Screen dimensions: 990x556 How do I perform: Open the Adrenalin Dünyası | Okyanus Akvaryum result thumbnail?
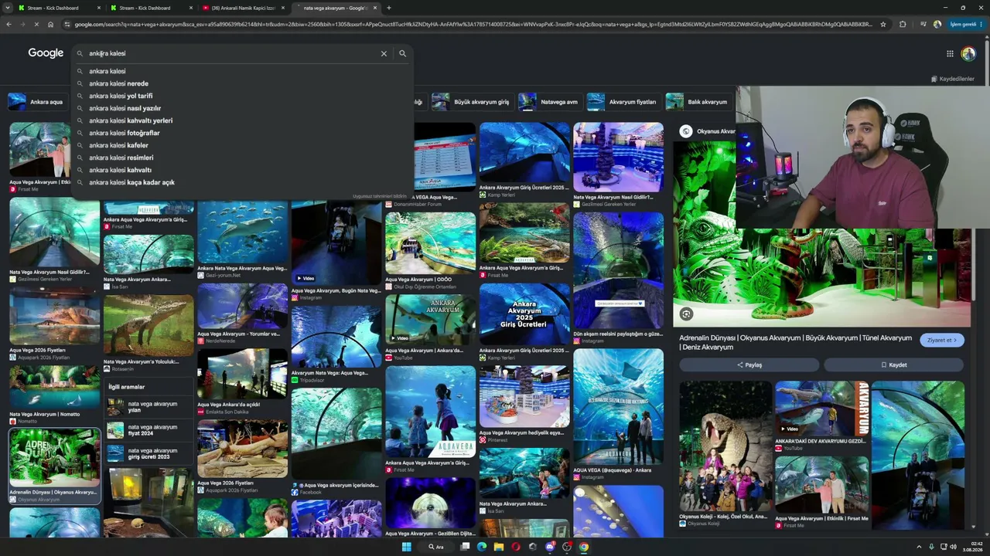click(x=54, y=459)
